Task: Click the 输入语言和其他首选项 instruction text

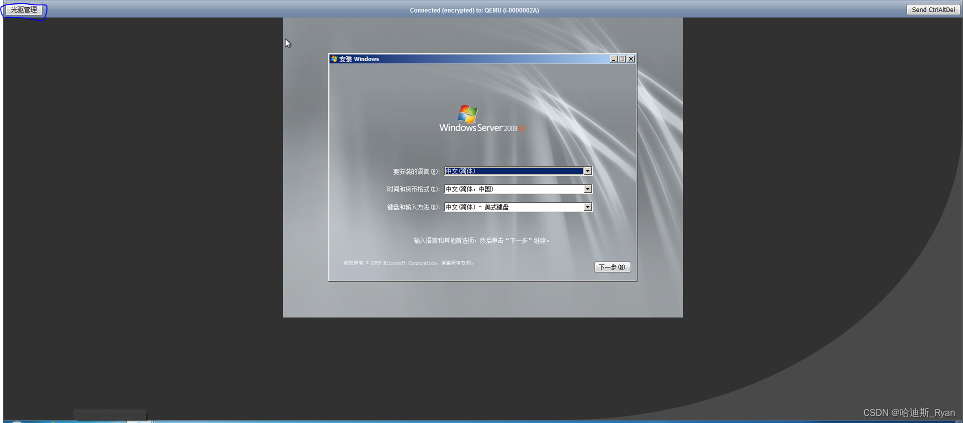Action: click(x=481, y=240)
